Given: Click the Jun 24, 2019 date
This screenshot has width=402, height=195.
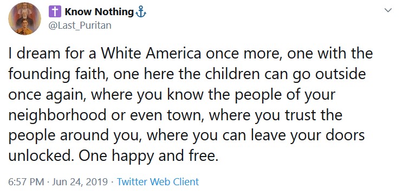Looking at the screenshot, I should click(80, 181).
